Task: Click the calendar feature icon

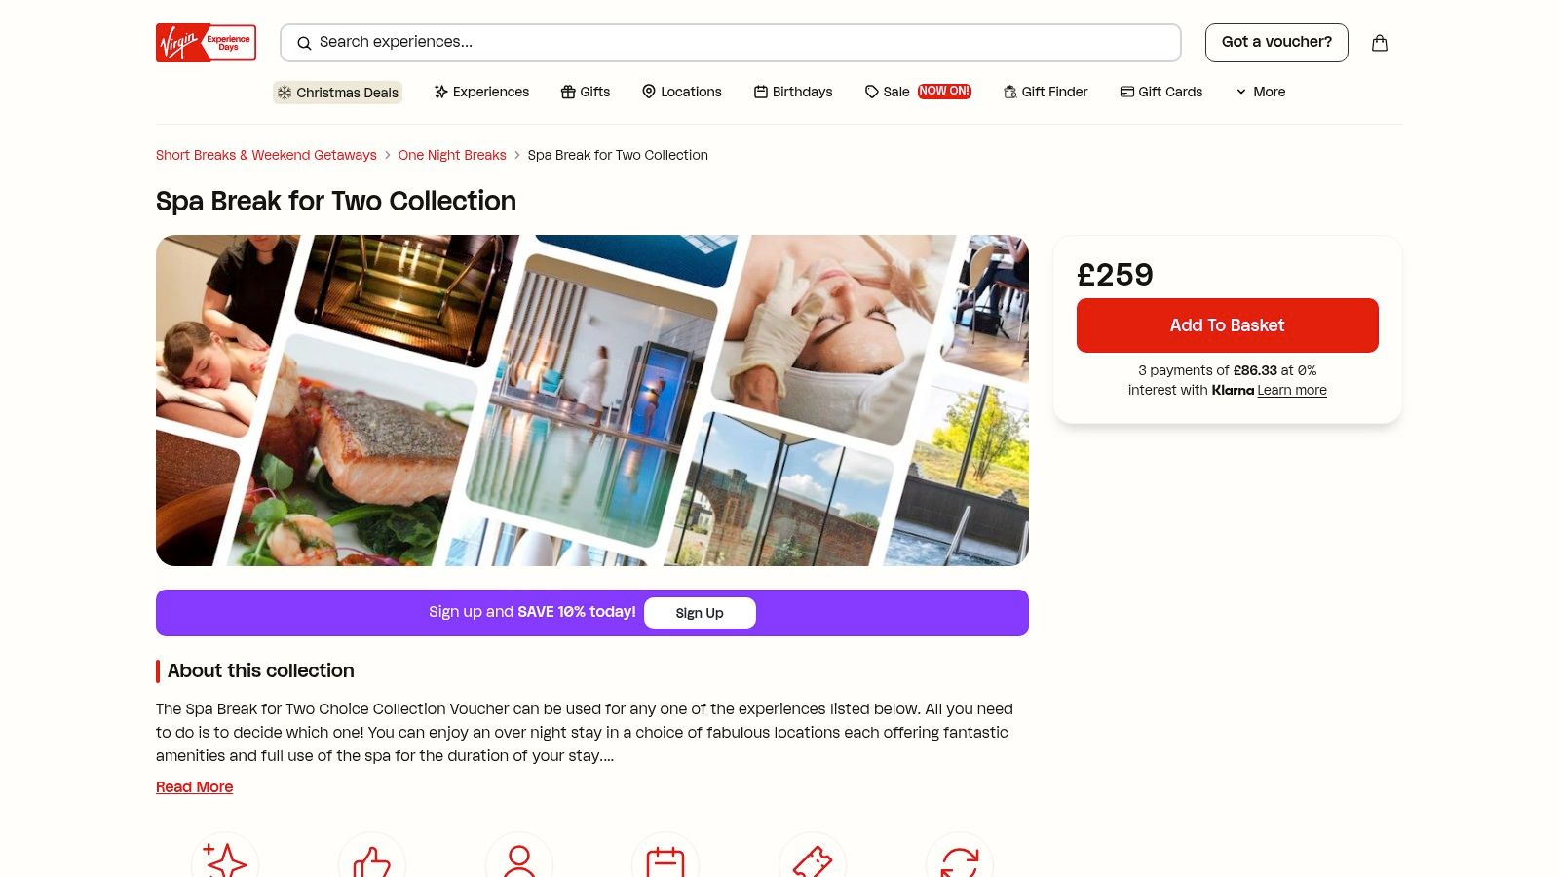Action: (665, 858)
